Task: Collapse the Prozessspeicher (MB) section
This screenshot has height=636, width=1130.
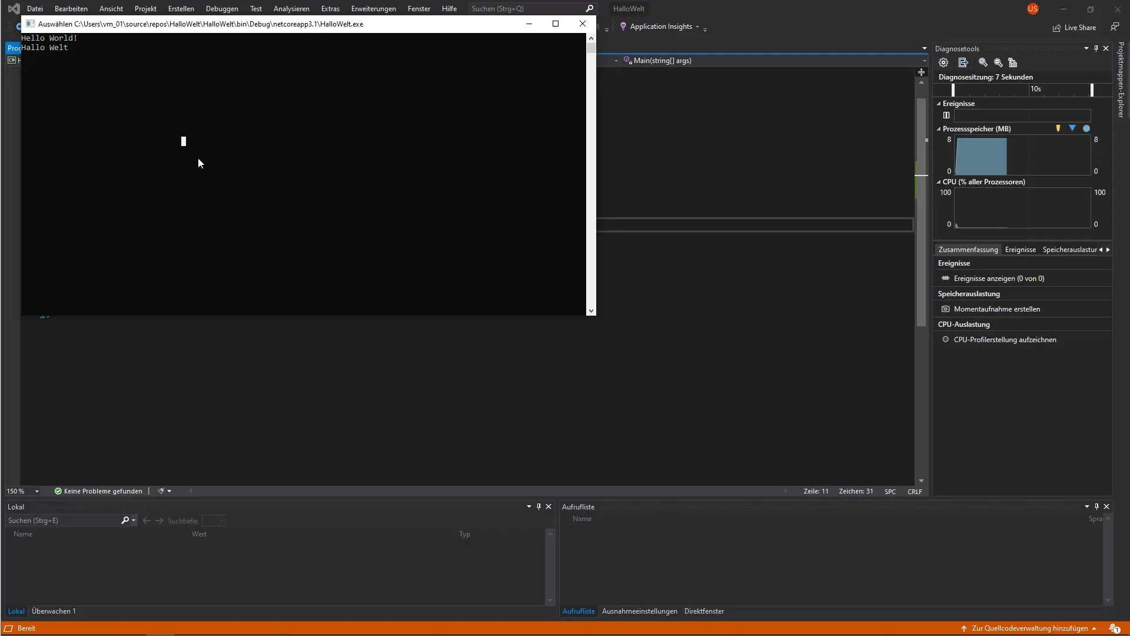Action: tap(939, 129)
